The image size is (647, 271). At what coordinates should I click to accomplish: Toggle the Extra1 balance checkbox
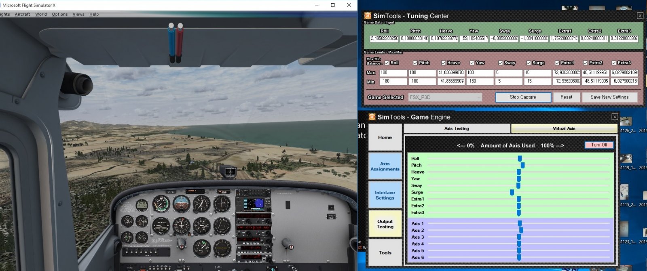(557, 63)
